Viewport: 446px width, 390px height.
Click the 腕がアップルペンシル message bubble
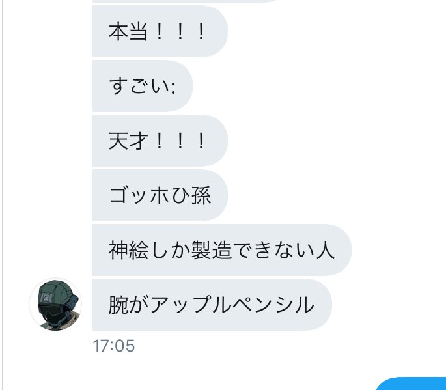(x=212, y=304)
